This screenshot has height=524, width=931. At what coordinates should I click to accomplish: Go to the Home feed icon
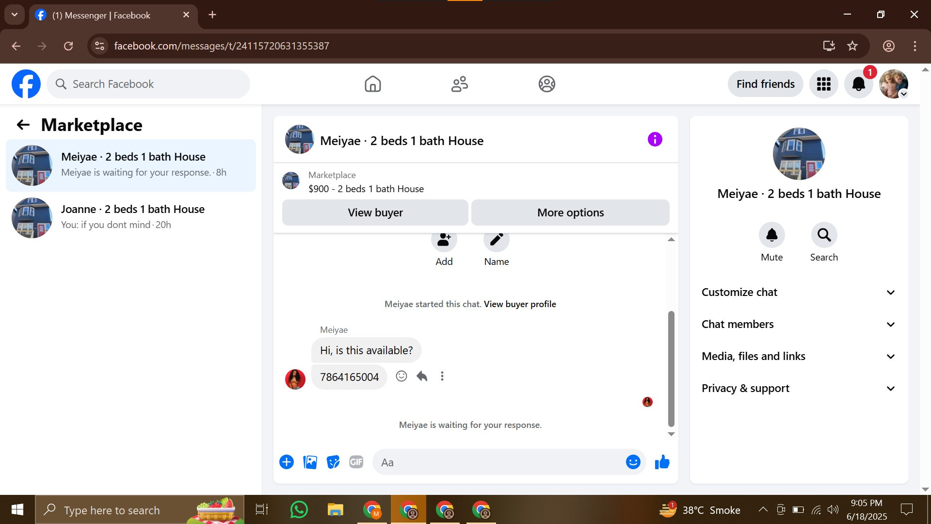click(372, 84)
